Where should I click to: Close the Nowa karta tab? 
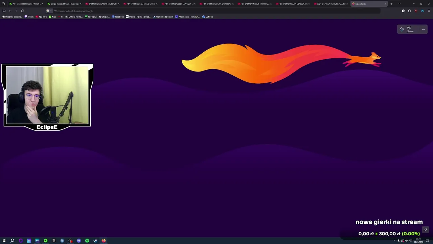pos(385,4)
